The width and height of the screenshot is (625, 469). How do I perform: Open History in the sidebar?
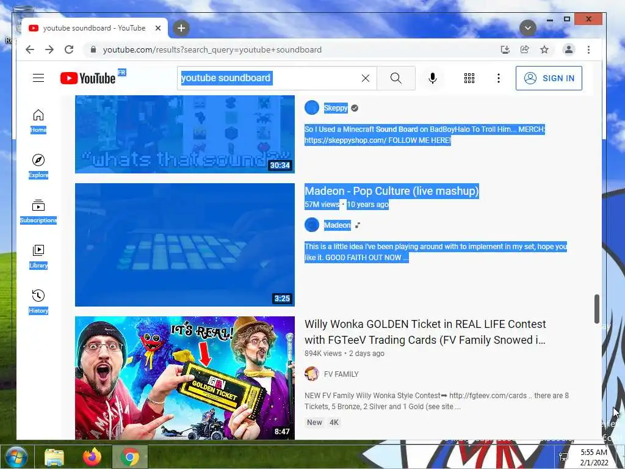(38, 302)
